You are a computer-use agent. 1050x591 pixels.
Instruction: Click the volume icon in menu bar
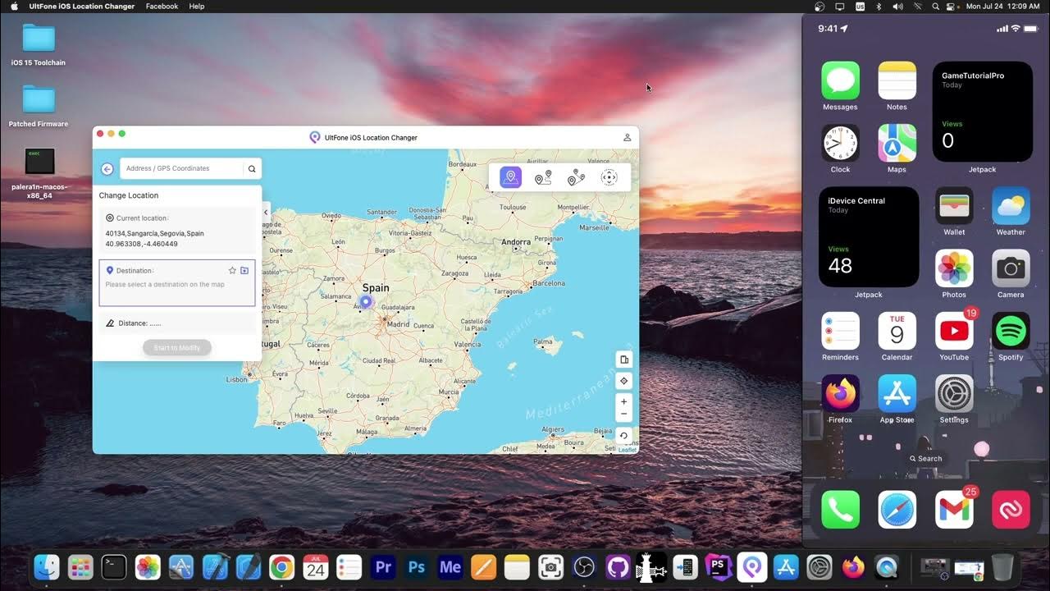pyautogui.click(x=897, y=7)
